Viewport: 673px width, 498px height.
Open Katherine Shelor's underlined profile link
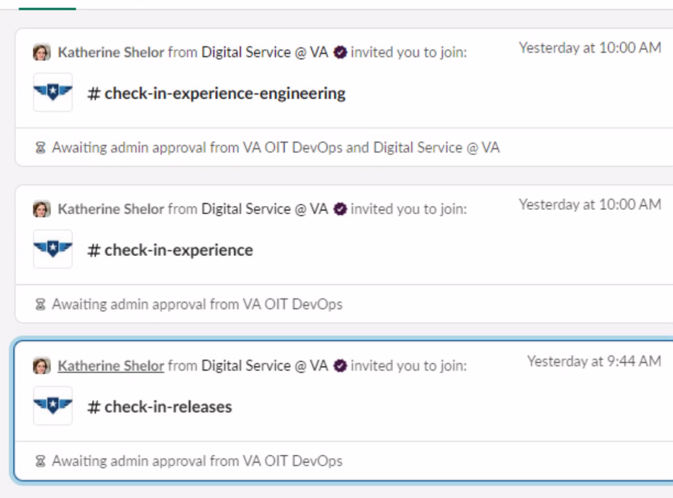(111, 365)
